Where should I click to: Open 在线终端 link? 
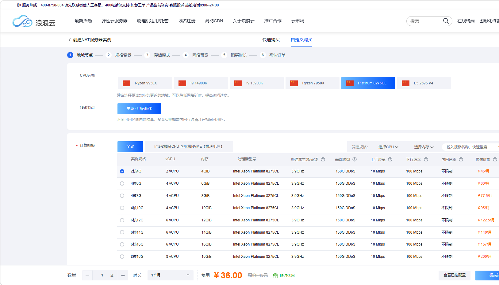point(466,21)
